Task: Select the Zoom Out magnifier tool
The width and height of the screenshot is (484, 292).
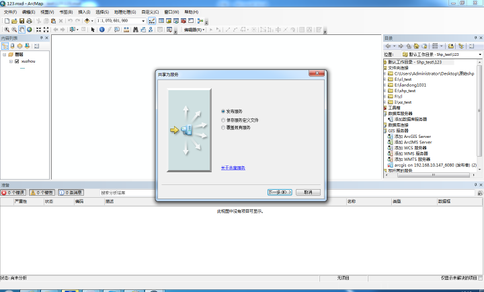Action: pyautogui.click(x=14, y=30)
